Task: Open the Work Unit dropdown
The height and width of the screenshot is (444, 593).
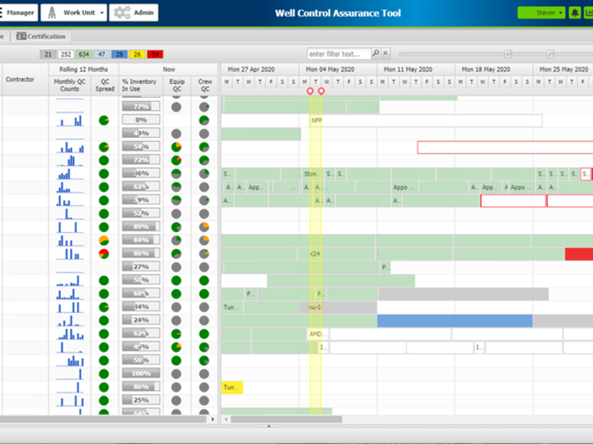Action: tap(74, 13)
